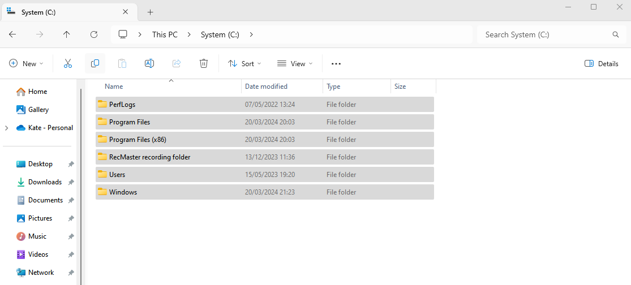Go up one folder level arrow
This screenshot has width=631, height=285.
click(67, 34)
